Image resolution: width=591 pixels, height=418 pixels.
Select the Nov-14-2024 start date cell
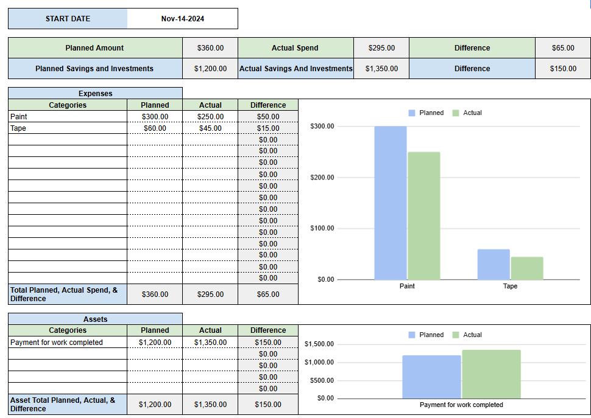coord(181,18)
